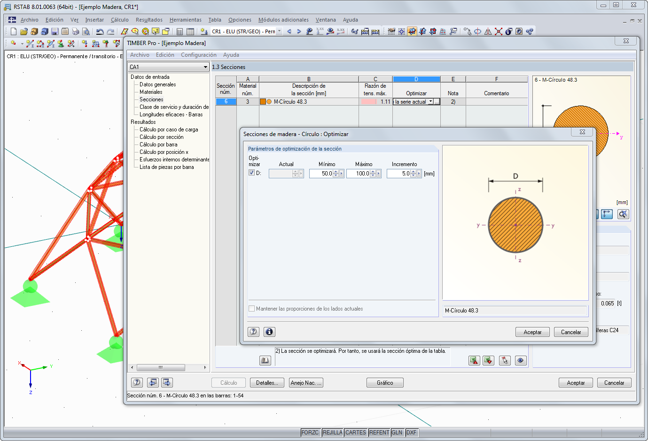The image size is (648, 441).
Task: Open the 'la serie actual' optimize dropdown
Action: (x=430, y=101)
